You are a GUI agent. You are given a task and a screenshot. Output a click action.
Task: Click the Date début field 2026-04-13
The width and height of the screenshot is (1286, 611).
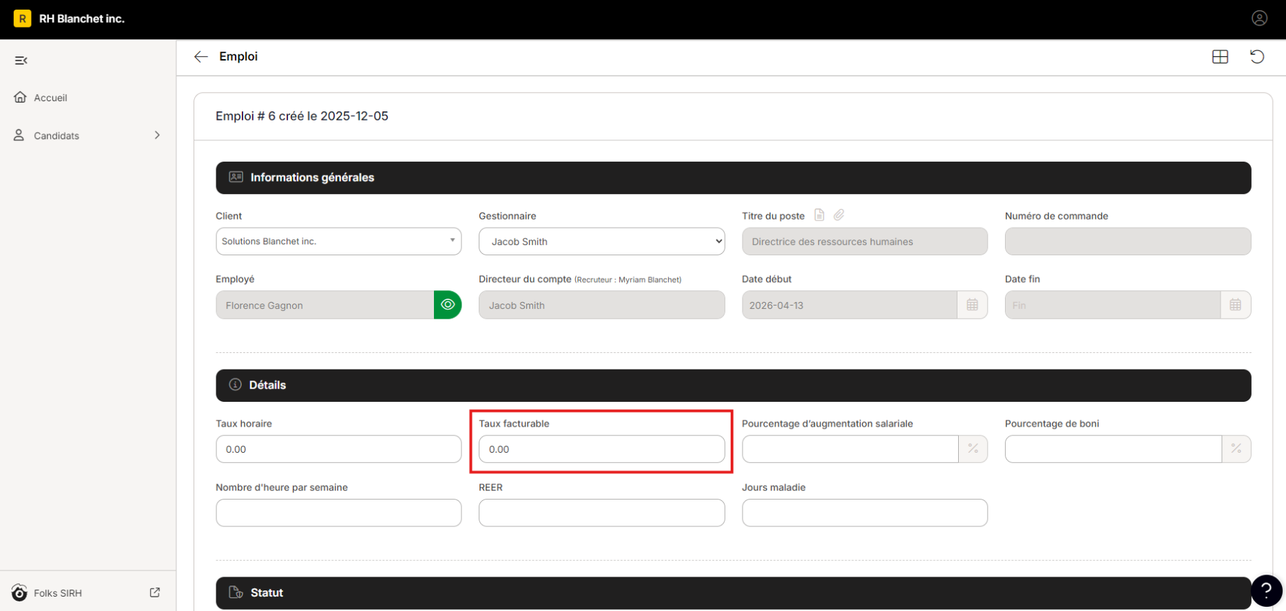[x=849, y=305]
